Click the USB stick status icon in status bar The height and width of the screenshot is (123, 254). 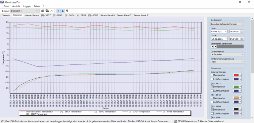[2, 121]
